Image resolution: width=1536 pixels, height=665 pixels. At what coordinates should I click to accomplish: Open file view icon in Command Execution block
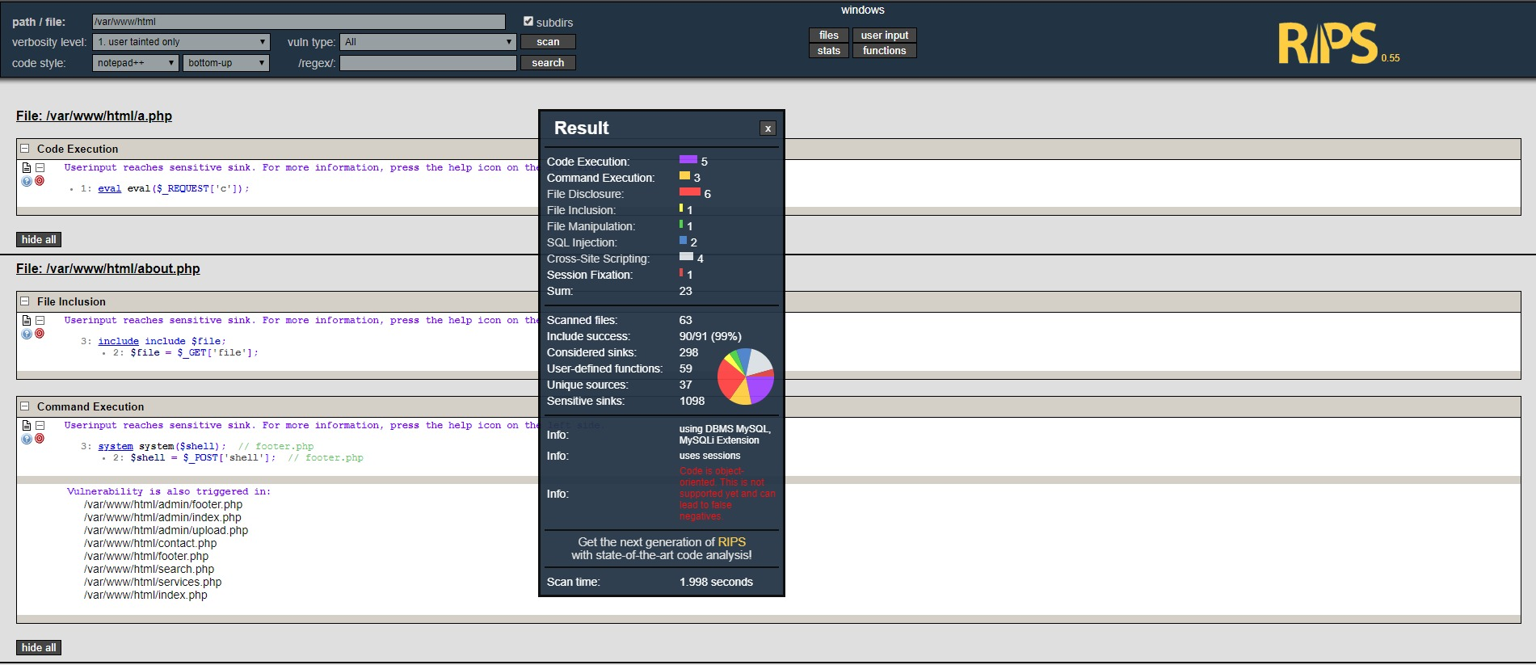point(27,425)
